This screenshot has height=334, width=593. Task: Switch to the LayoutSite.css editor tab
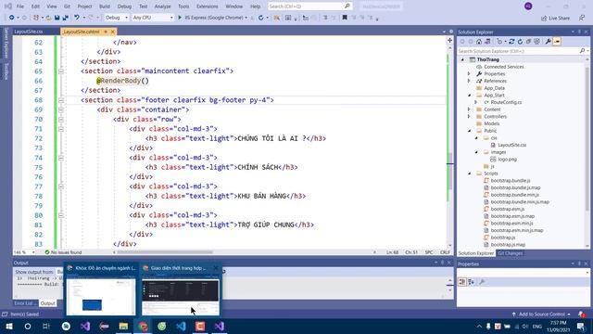[29, 32]
